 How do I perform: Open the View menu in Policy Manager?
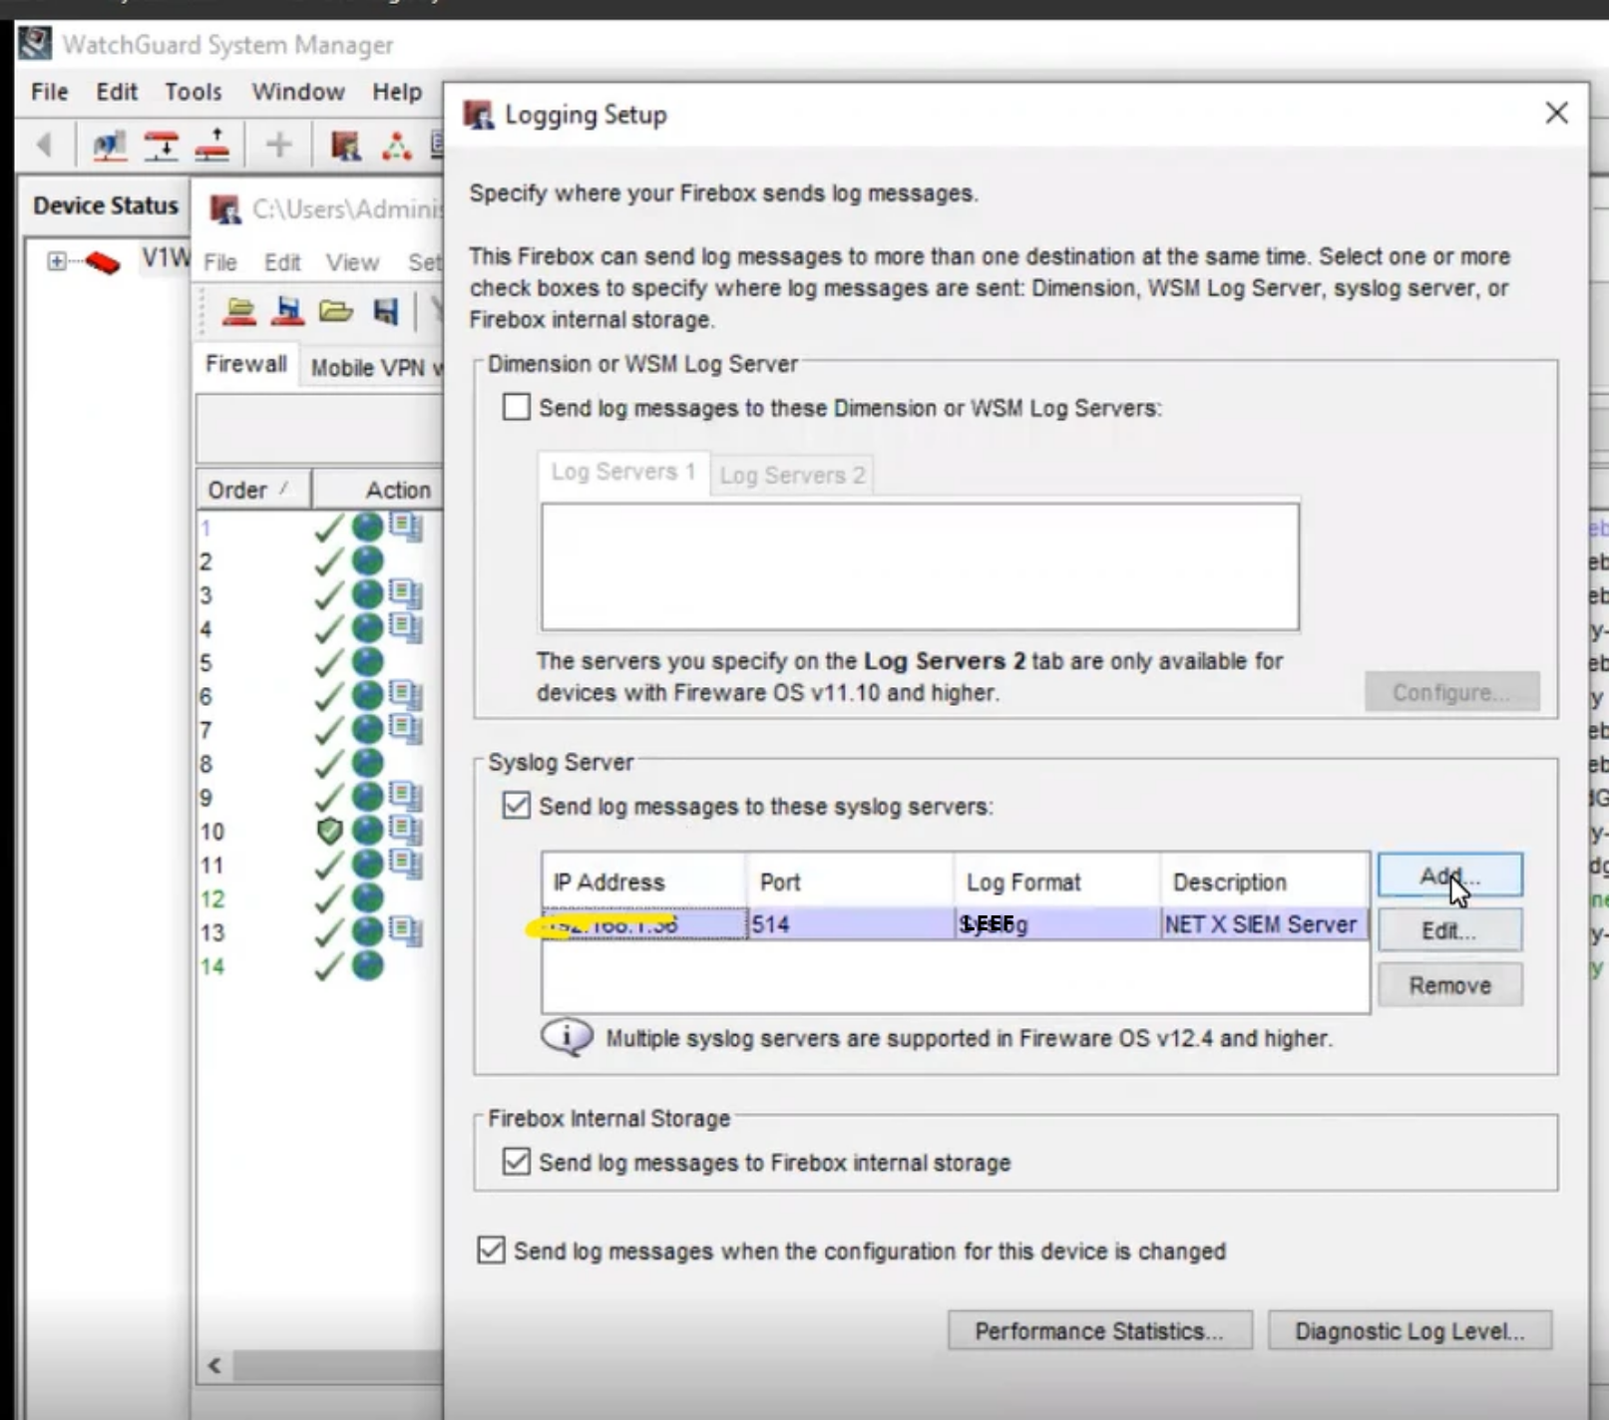[x=352, y=262]
